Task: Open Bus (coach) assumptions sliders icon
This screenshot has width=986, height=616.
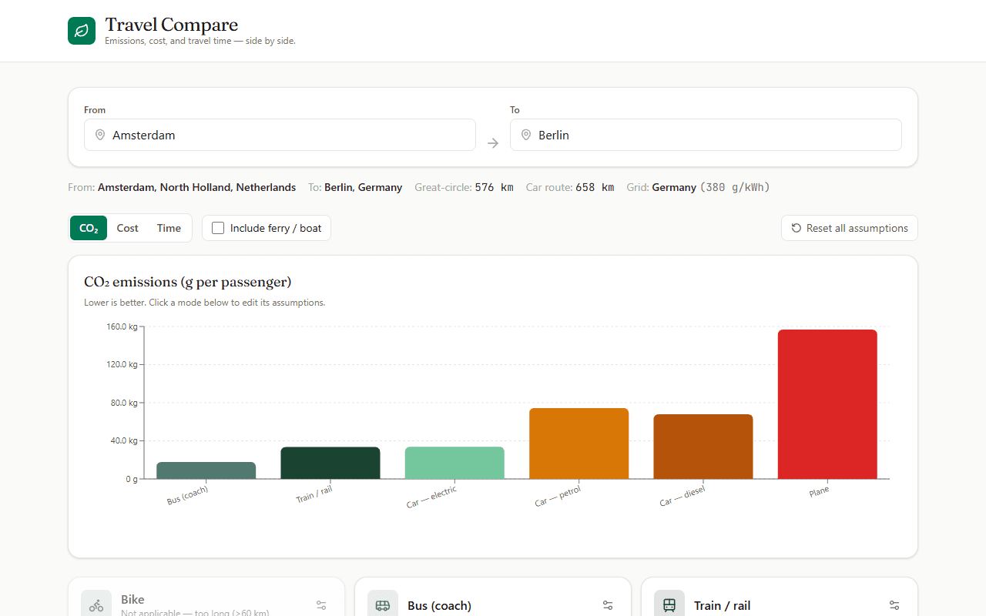Action: pos(608,605)
